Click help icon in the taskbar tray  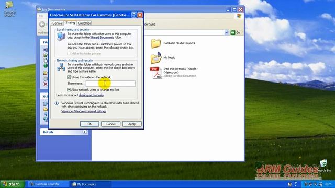290,184
